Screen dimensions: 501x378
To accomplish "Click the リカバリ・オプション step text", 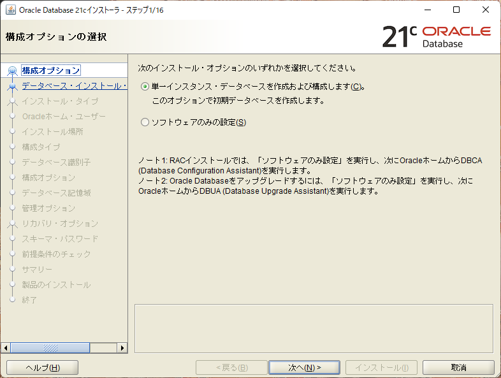I will [x=60, y=224].
